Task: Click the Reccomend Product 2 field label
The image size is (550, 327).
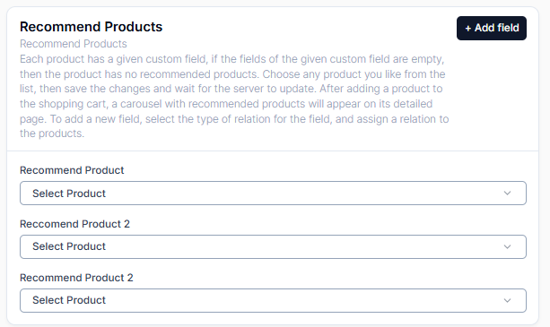Action: [74, 224]
